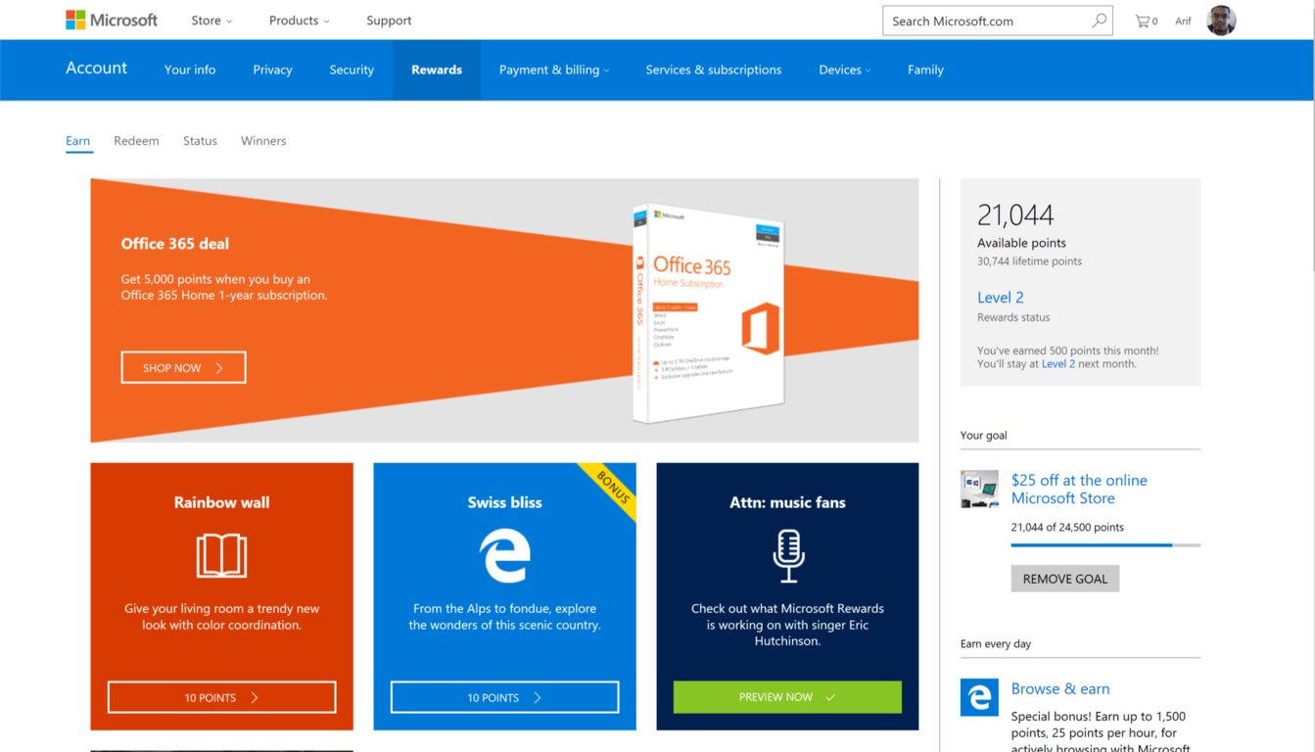This screenshot has height=752, width=1315.
Task: Click 10 POINTS on Rainbow wall card
Action: point(221,697)
